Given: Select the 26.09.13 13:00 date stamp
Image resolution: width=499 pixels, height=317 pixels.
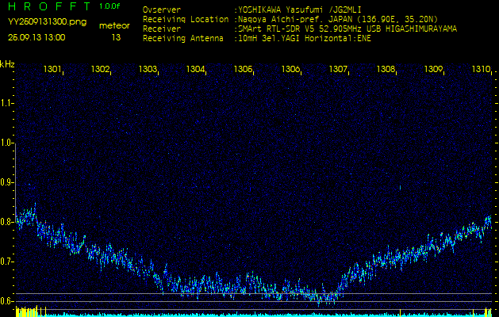Looking at the screenshot, I should point(36,37).
